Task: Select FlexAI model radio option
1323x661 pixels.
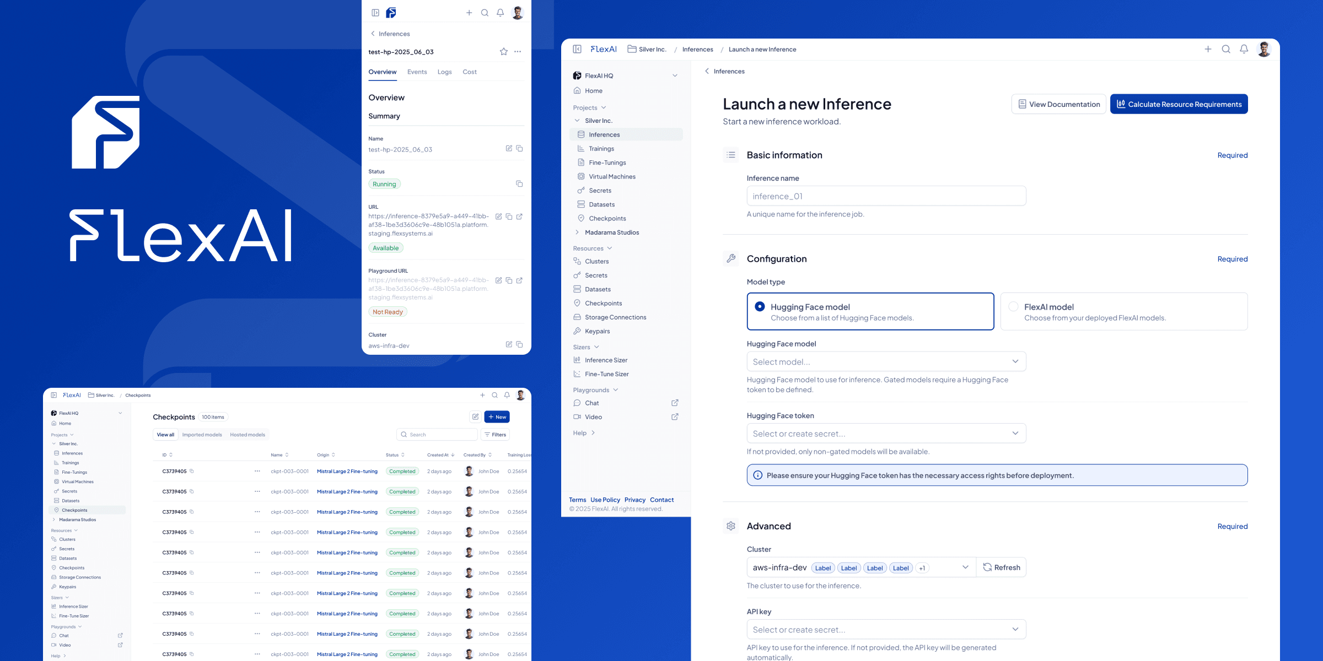Action: (x=1013, y=306)
